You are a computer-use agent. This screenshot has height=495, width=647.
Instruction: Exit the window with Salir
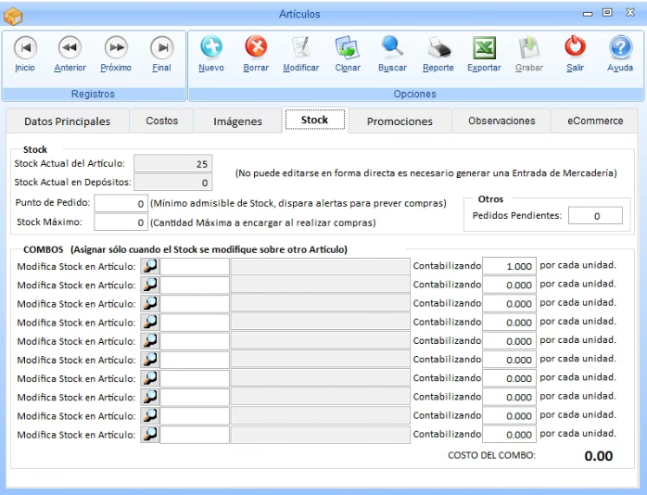pos(576,54)
